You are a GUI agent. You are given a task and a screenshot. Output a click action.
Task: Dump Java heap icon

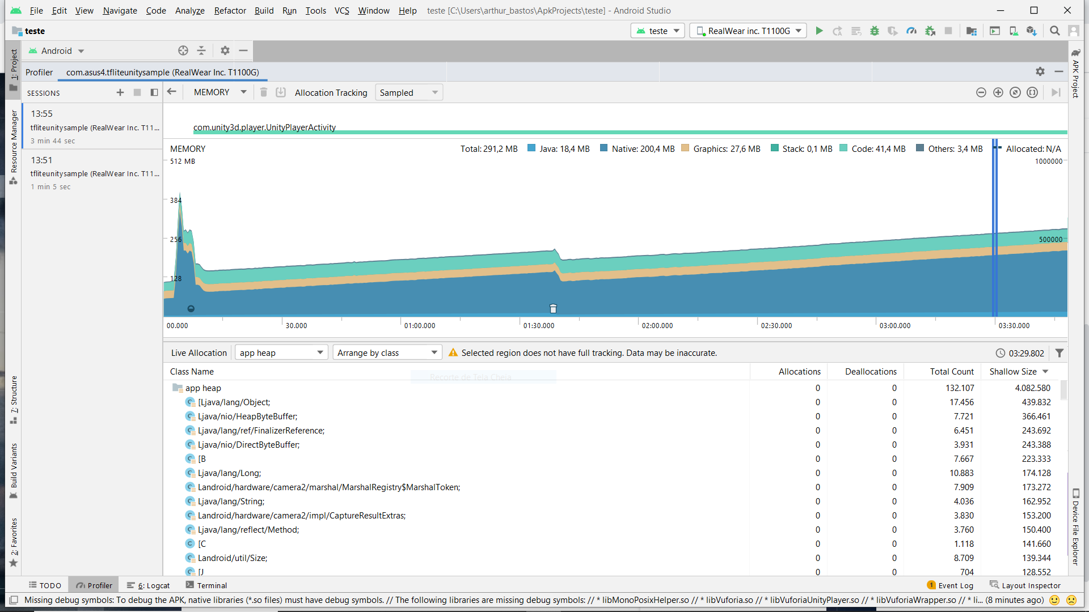(281, 92)
